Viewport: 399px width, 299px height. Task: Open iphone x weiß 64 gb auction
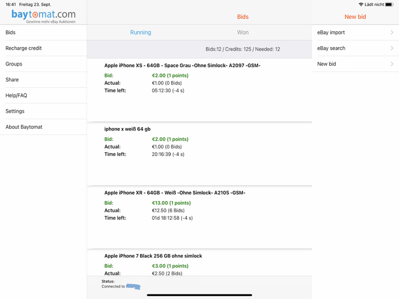(199, 154)
